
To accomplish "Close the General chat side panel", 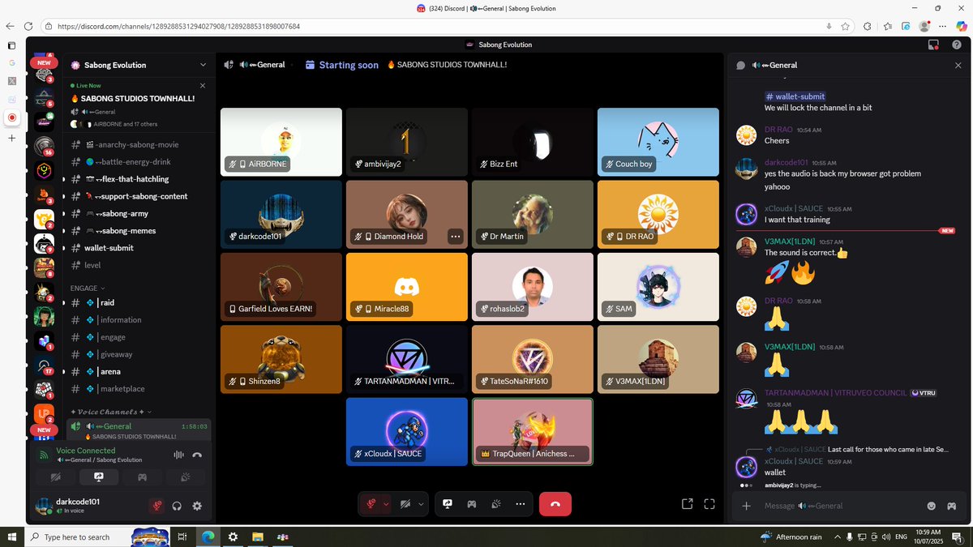I will pyautogui.click(x=958, y=65).
